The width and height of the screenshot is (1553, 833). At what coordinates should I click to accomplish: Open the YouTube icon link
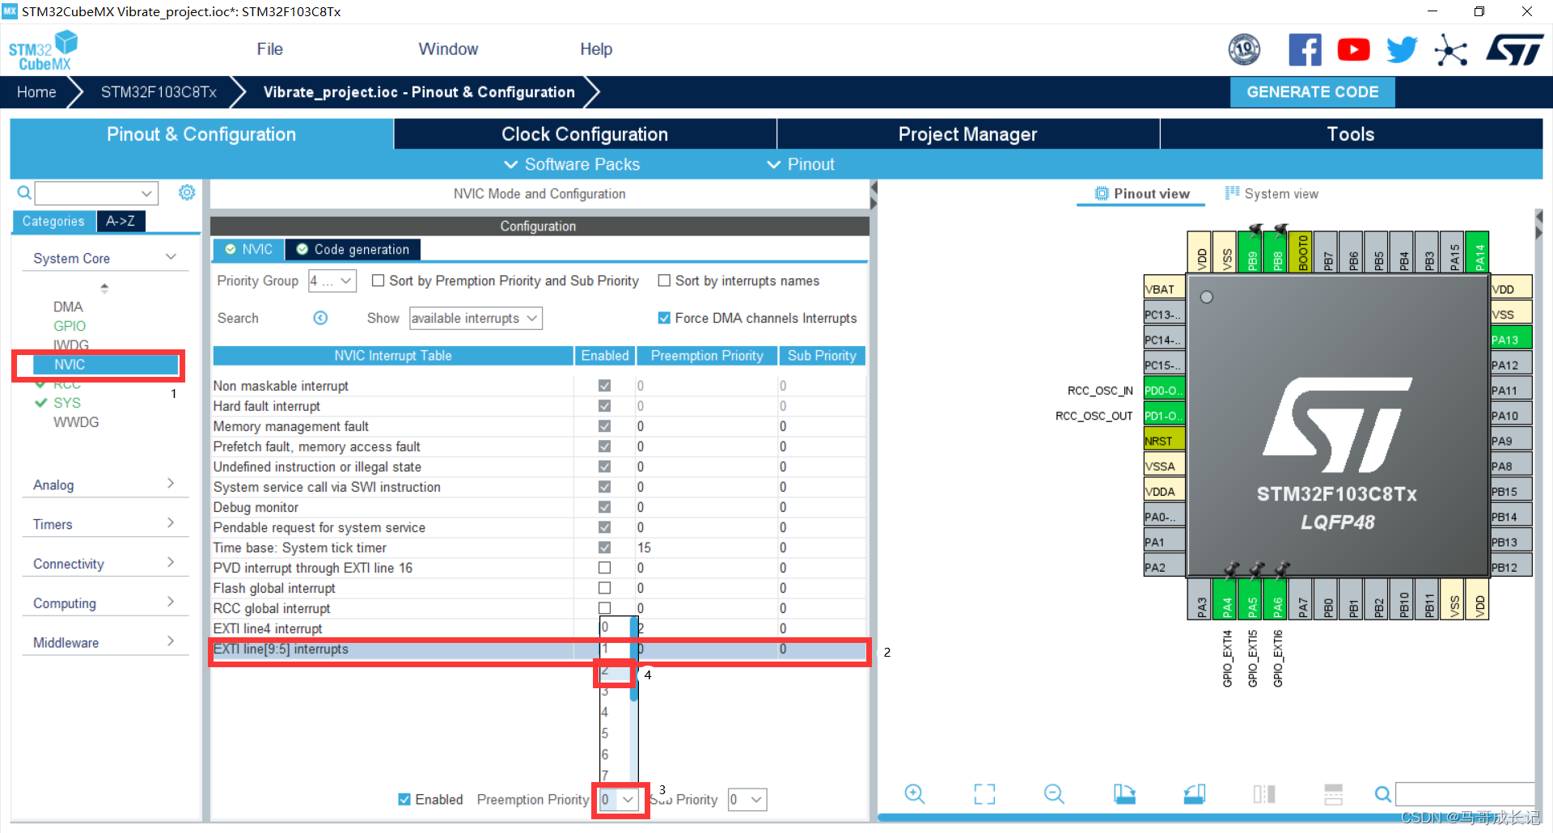(1353, 50)
